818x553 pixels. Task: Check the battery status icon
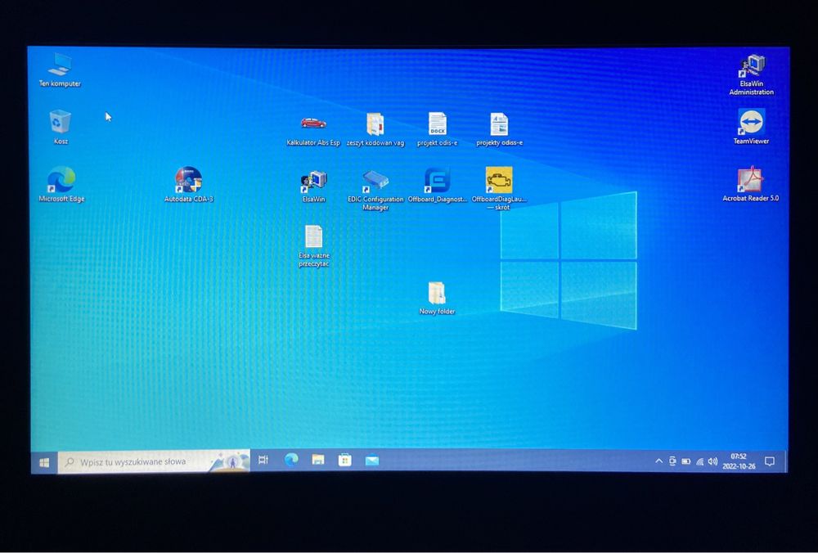(686, 461)
